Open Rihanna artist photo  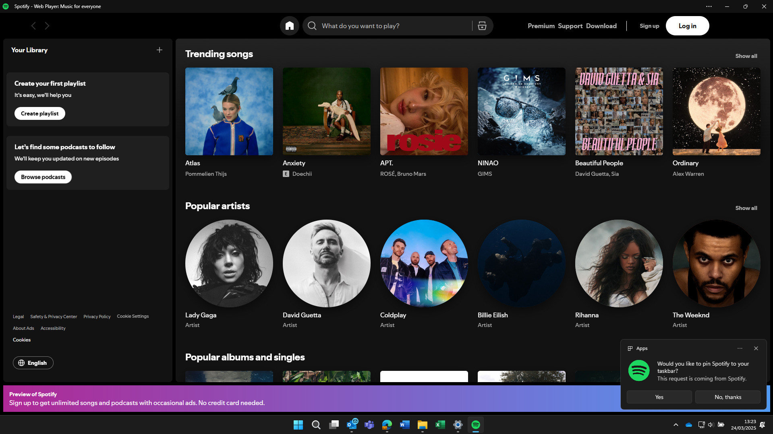click(x=619, y=263)
